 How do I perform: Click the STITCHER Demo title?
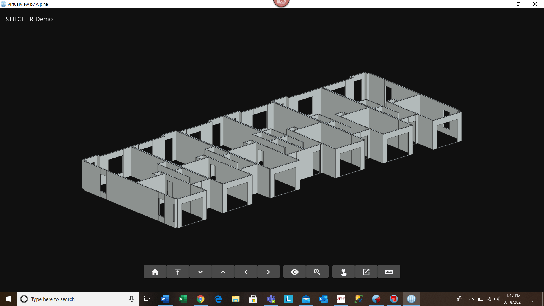[29, 19]
